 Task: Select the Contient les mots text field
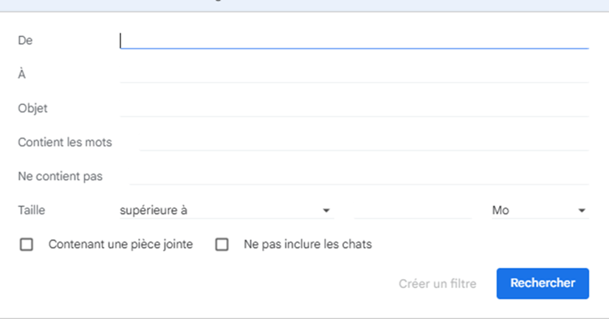click(363, 142)
